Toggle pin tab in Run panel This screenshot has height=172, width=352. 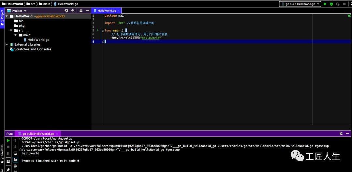[x=8, y=169]
